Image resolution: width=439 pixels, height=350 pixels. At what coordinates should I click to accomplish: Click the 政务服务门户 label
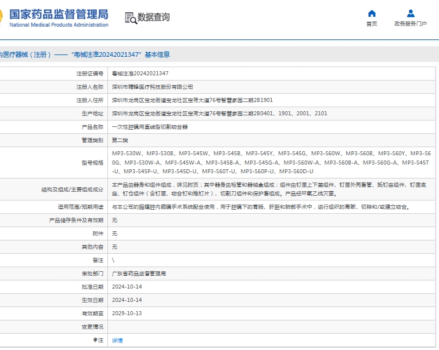[411, 24]
